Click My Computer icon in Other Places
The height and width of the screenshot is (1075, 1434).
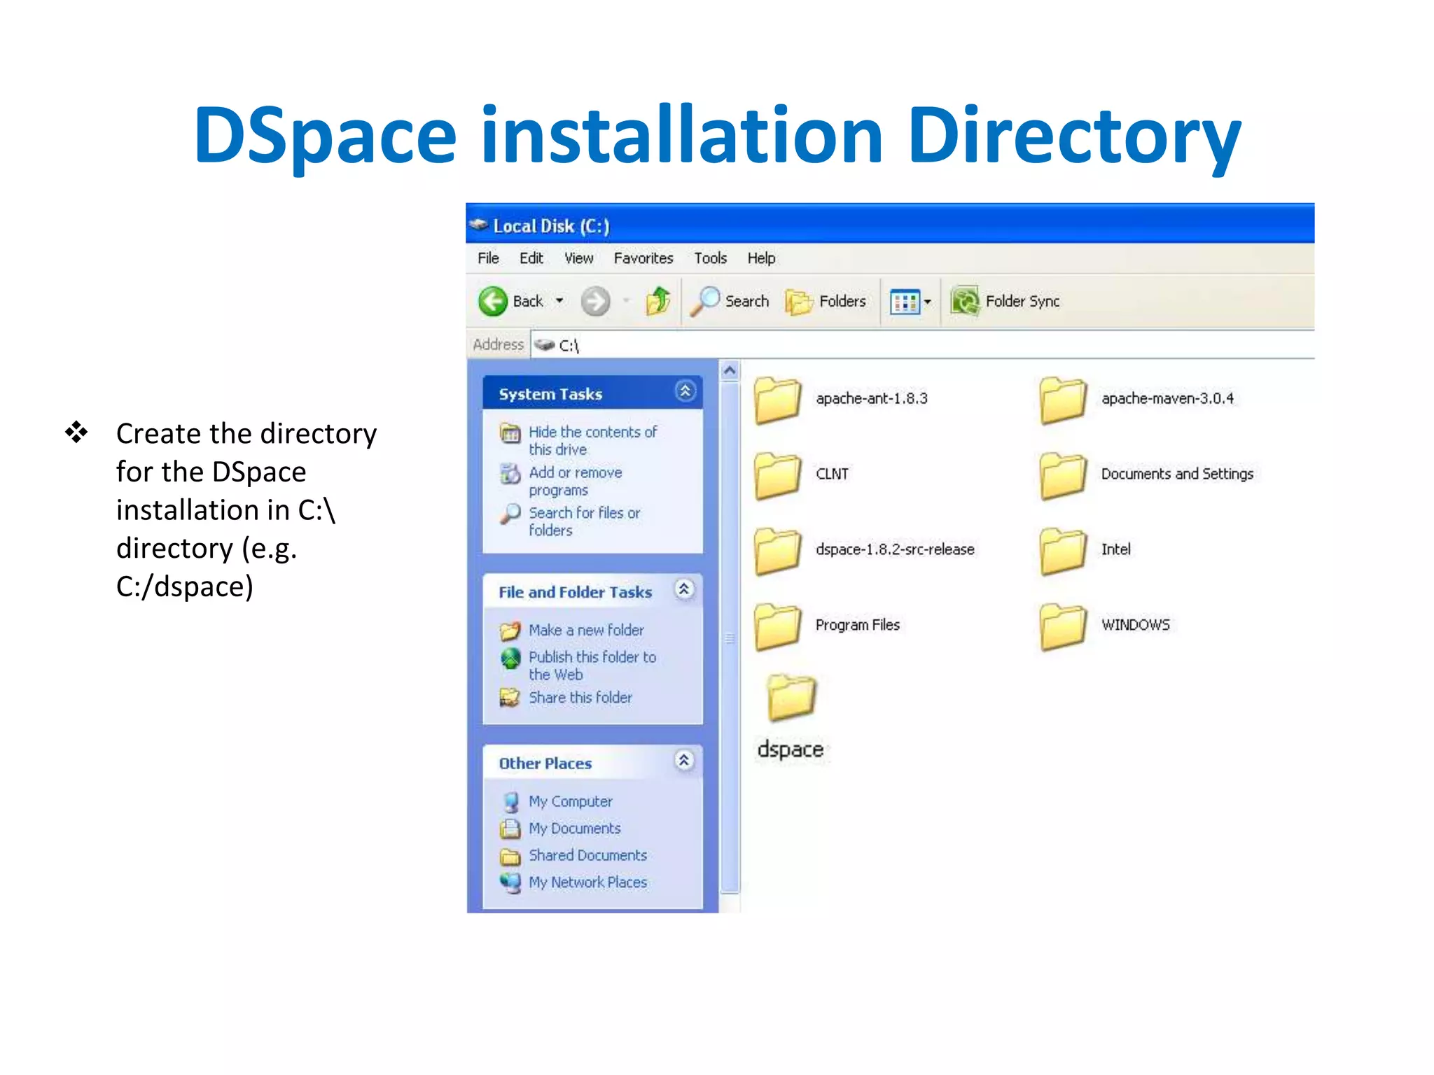tap(510, 802)
